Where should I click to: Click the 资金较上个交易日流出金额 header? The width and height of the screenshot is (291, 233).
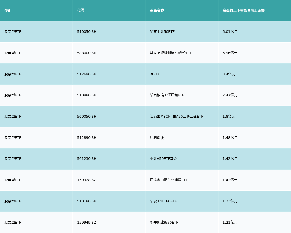point(244,10)
